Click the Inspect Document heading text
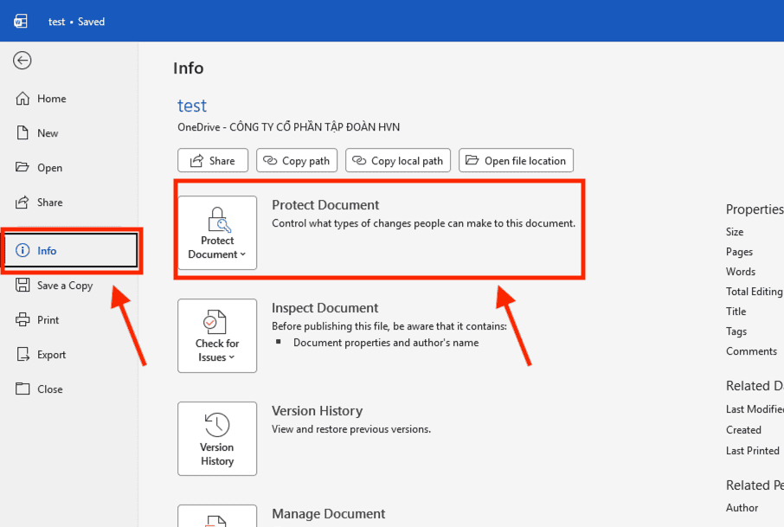 (325, 308)
